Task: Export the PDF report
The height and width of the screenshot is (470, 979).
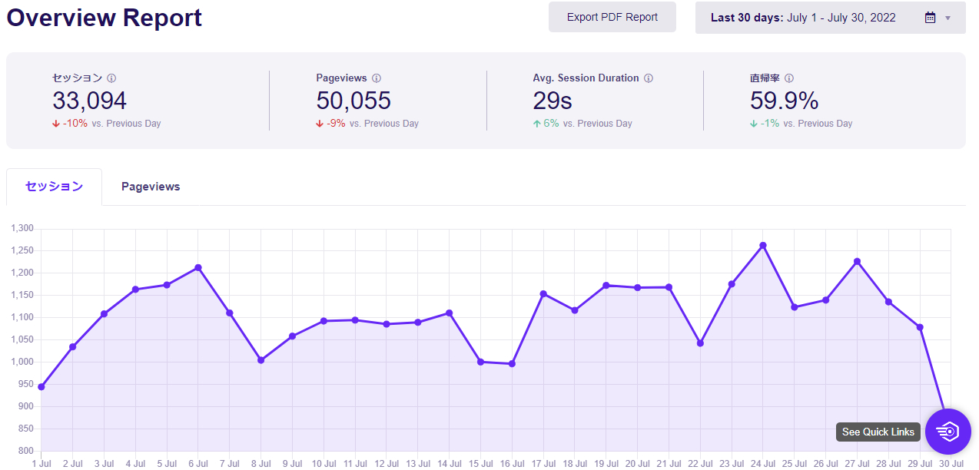Action: coord(612,17)
